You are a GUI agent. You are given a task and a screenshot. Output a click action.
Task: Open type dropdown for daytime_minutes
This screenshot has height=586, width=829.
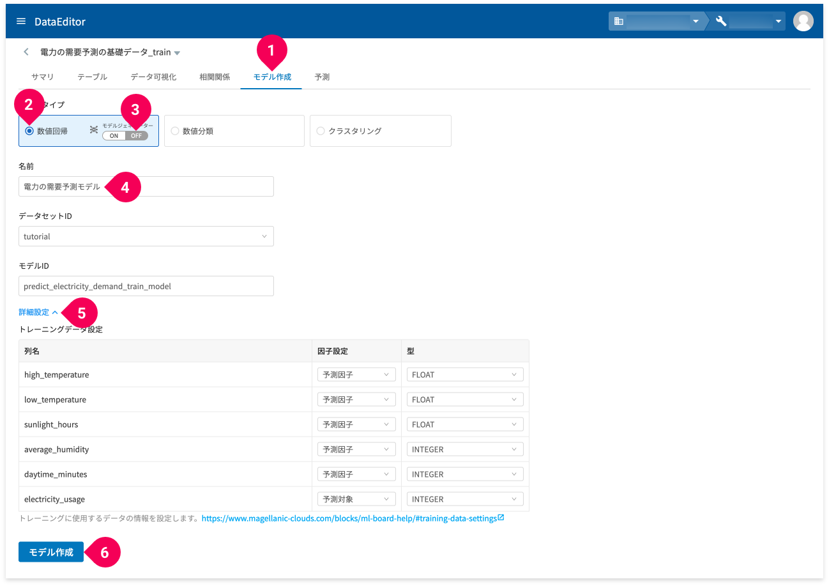coord(465,474)
